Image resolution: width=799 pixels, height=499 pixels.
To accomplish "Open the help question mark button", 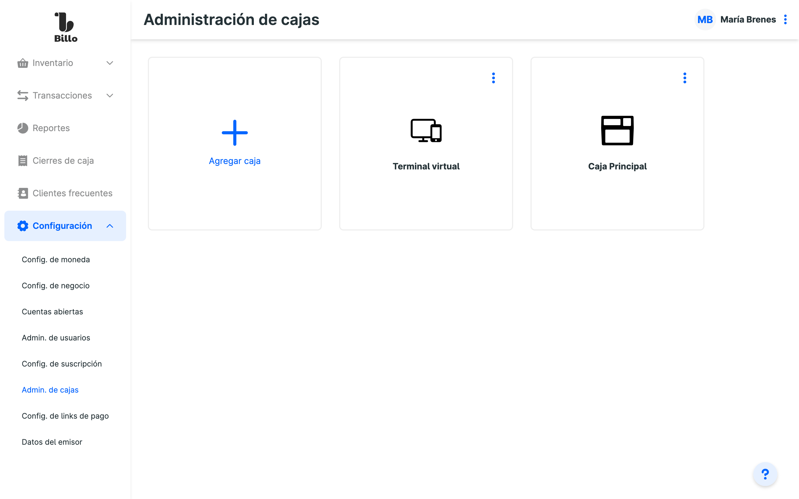I will click(x=765, y=474).
